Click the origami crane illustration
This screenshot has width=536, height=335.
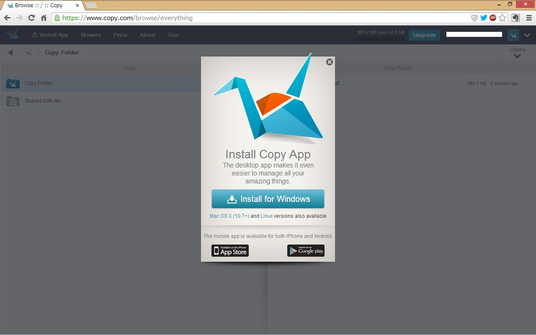tap(268, 98)
